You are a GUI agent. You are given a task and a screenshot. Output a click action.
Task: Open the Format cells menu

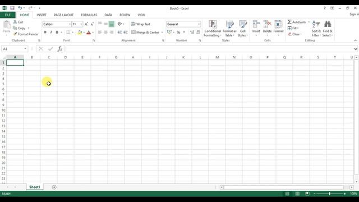[x=278, y=28]
